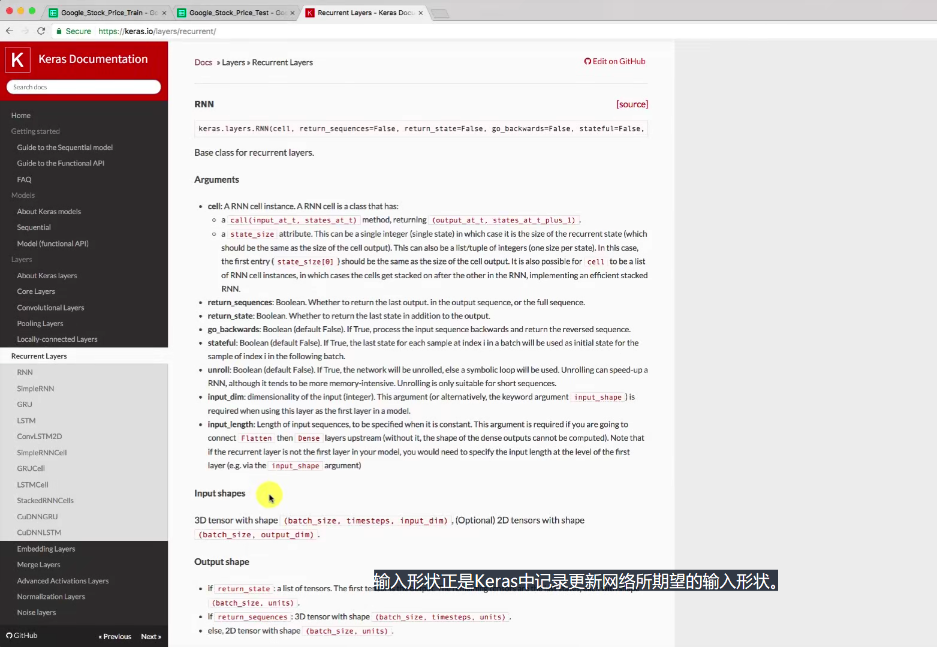Click the Keras favicon on the active tab
937x647 pixels.
[309, 12]
